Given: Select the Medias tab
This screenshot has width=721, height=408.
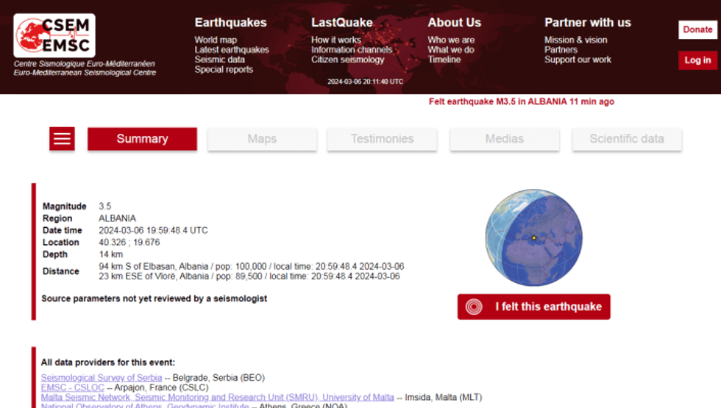Looking at the screenshot, I should [x=504, y=139].
